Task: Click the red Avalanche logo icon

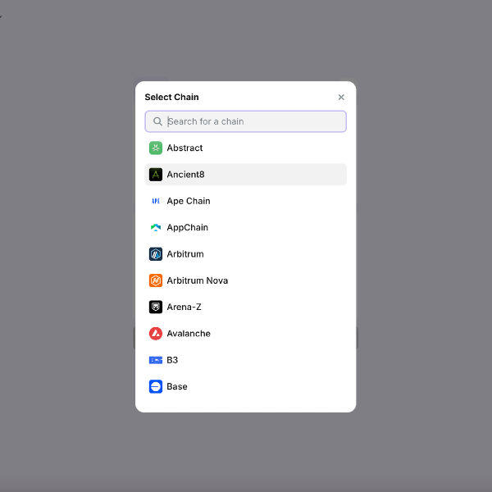Action: pos(156,334)
